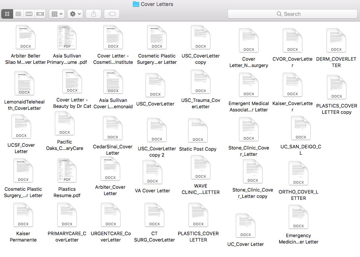Image resolution: width=360 pixels, height=257 pixels.
Task: Select Emergent Medical Associates letter file
Action: pyautogui.click(x=249, y=84)
